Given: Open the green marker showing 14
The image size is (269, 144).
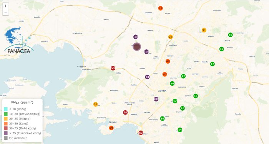Looking at the screenshot, I should tap(180, 130).
